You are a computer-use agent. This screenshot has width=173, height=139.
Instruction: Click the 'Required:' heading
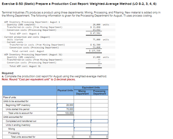pos(8,73)
